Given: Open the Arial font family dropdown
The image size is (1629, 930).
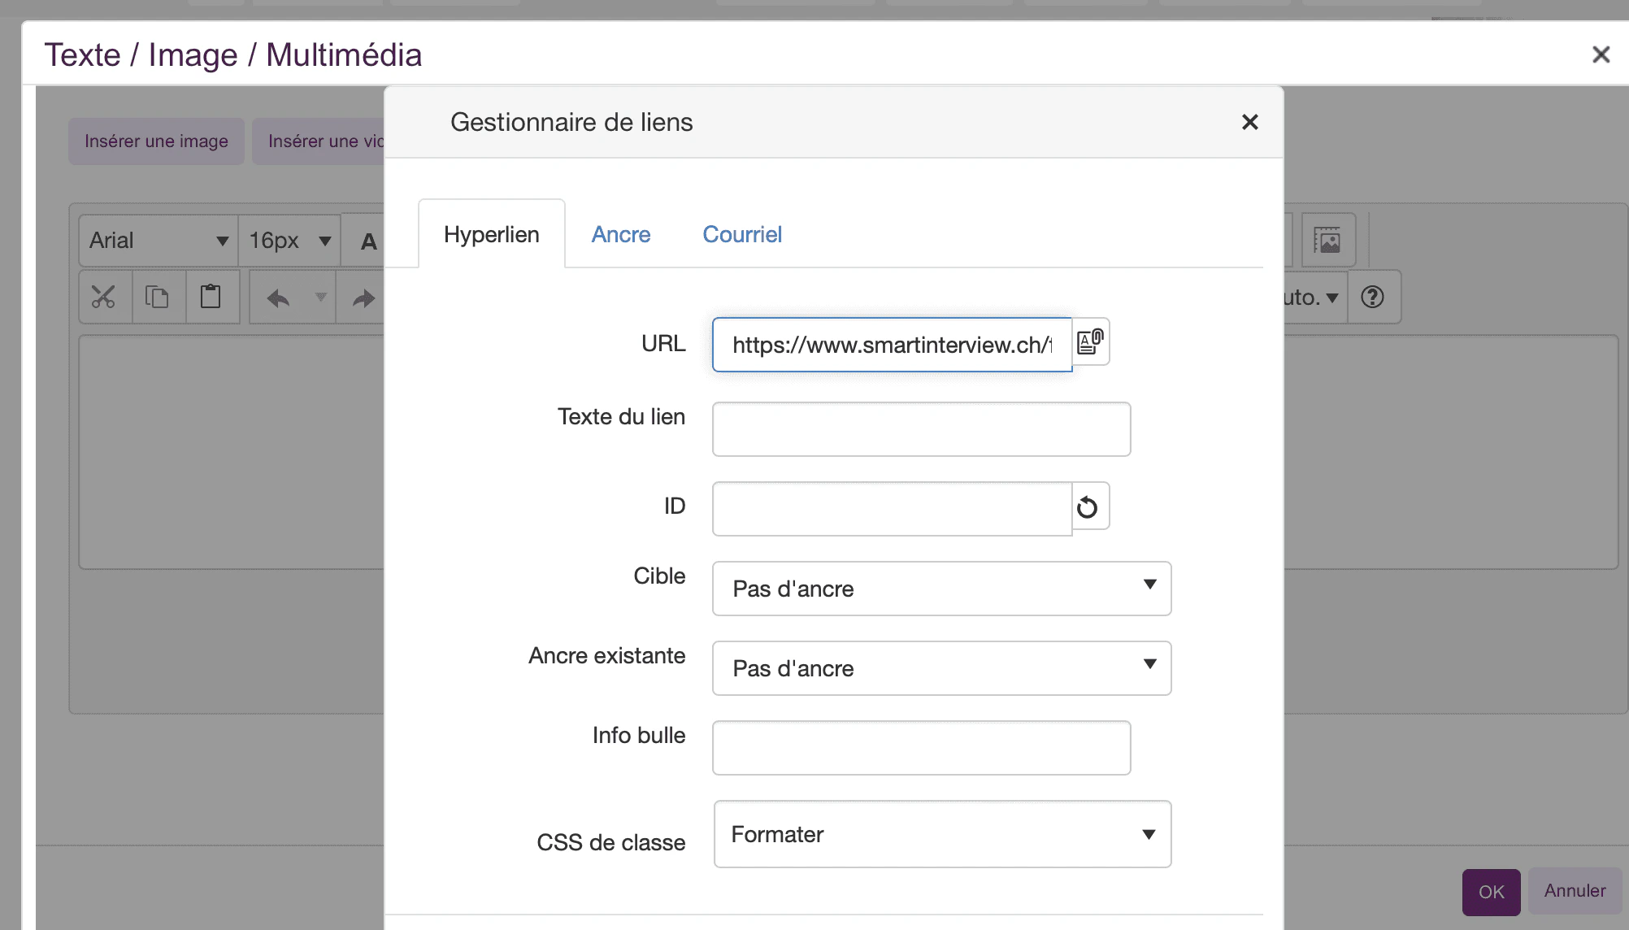Looking at the screenshot, I should coord(158,241).
